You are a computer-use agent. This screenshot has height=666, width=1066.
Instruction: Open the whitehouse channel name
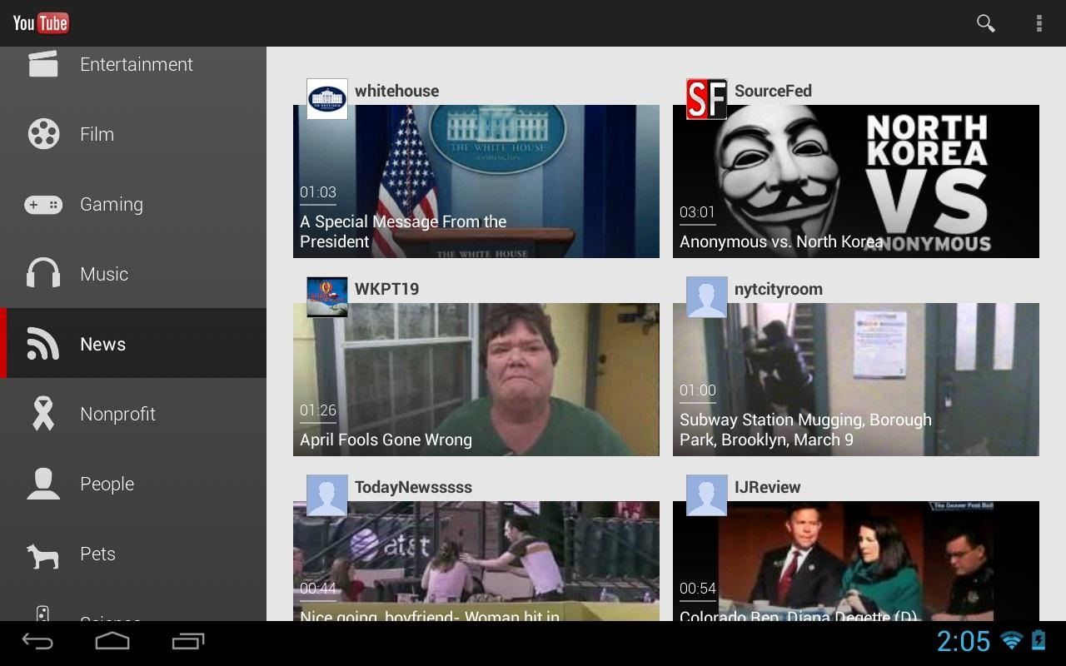click(x=396, y=91)
